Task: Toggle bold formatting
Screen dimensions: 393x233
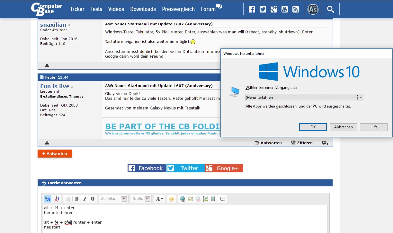Action: tap(77, 199)
